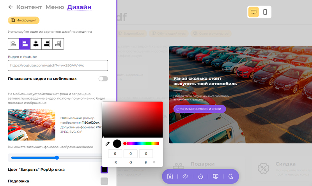Toggle Показывать видео на мобильных switch

(x=103, y=79)
